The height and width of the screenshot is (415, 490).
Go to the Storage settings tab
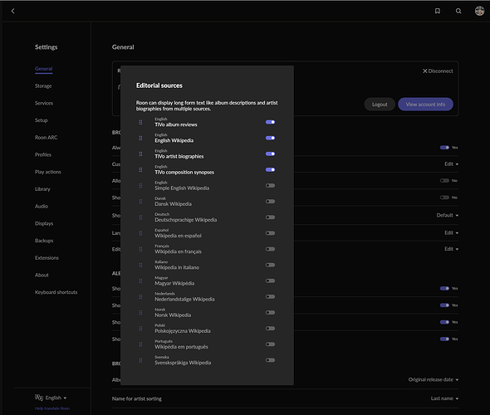43,85
